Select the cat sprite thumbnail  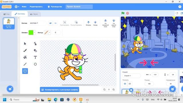[127, 92]
